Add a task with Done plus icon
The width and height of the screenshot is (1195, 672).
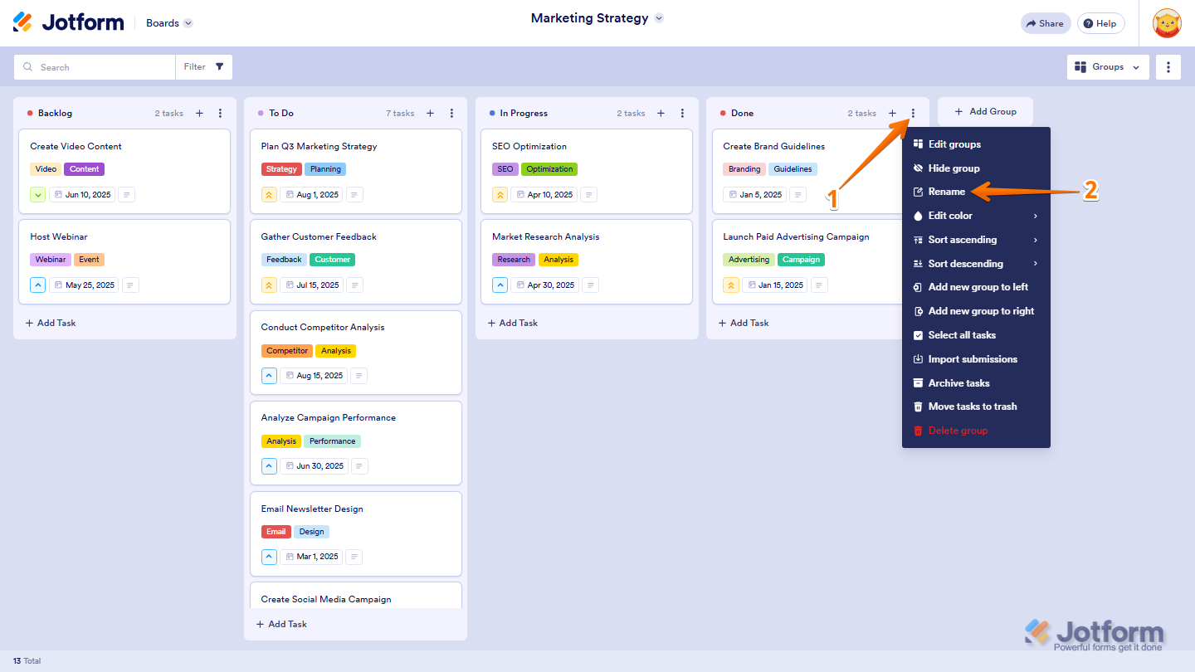pos(892,114)
